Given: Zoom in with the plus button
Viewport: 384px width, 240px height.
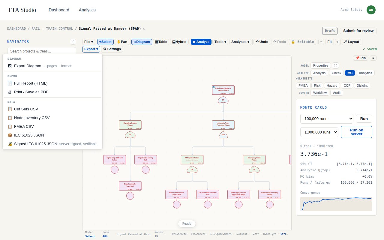Looking at the screenshot, I should click(x=338, y=42).
